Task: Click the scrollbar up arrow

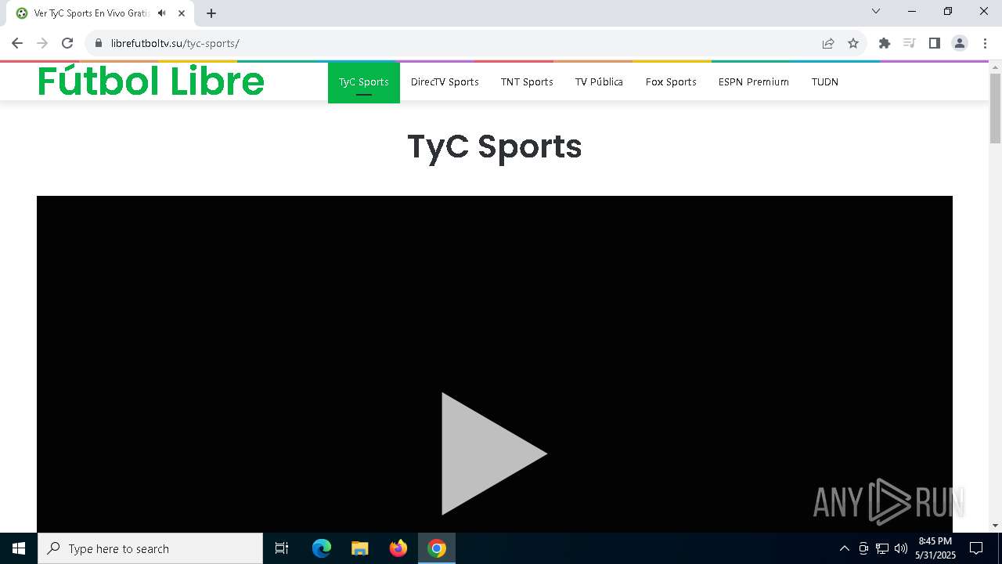Action: tap(995, 67)
